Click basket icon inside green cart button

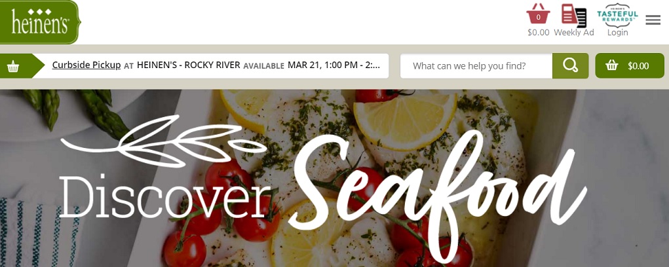(612, 65)
